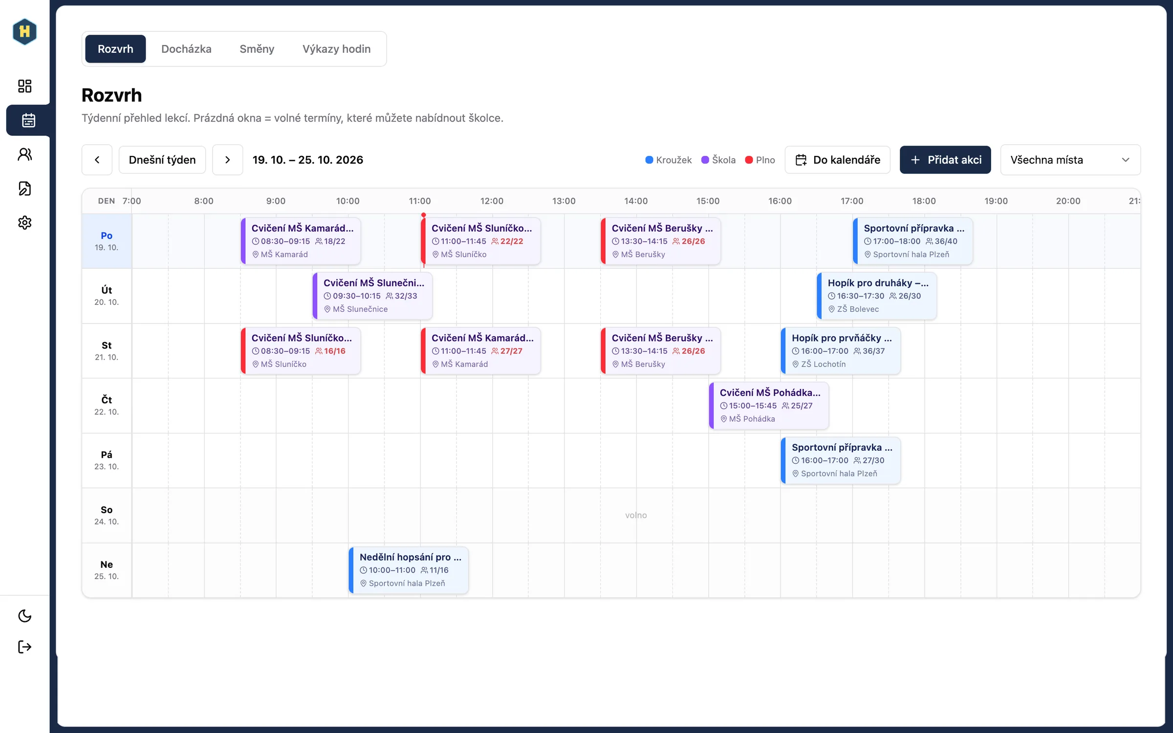Open Monday Cvičení MŠ Berušky 13:30 event
Viewport: 1173px width, 733px height.
pos(661,241)
